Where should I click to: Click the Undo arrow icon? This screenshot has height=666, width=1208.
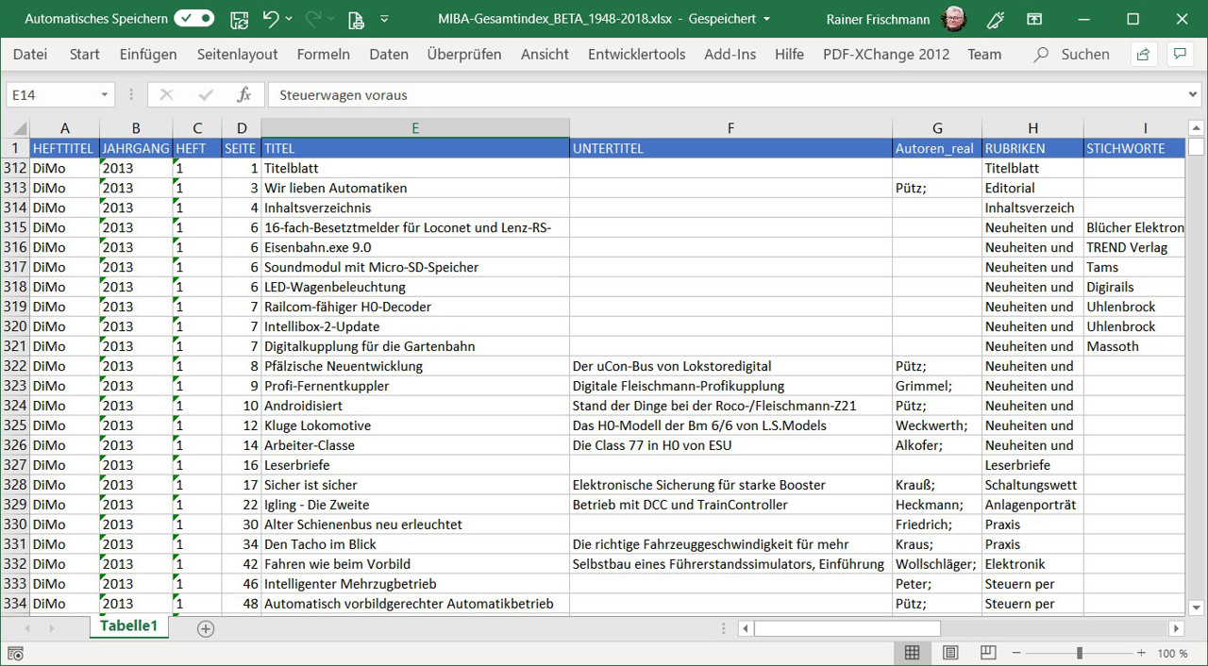[x=271, y=19]
